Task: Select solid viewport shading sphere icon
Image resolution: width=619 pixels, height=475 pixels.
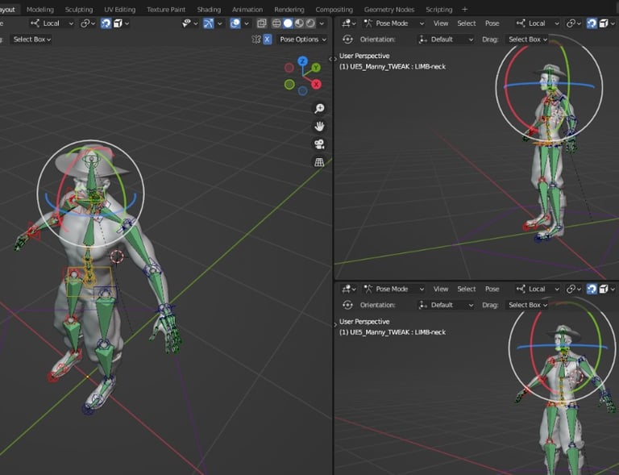Action: point(288,23)
